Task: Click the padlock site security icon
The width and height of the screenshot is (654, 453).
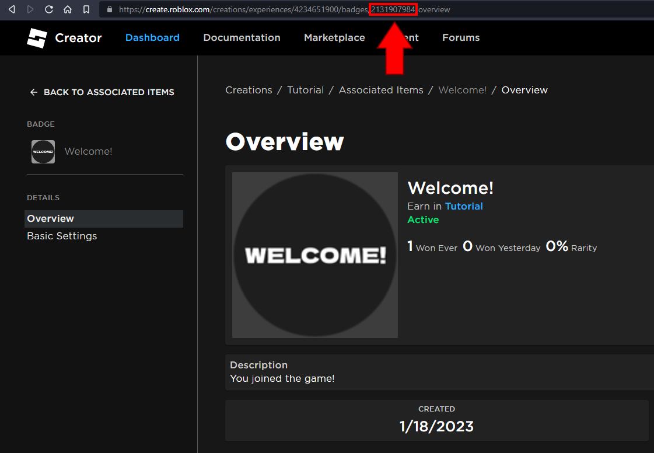Action: pos(110,9)
